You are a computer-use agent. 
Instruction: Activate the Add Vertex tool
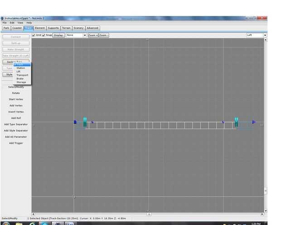coord(16,105)
